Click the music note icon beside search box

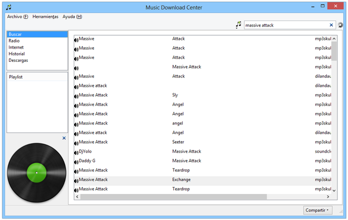point(238,25)
